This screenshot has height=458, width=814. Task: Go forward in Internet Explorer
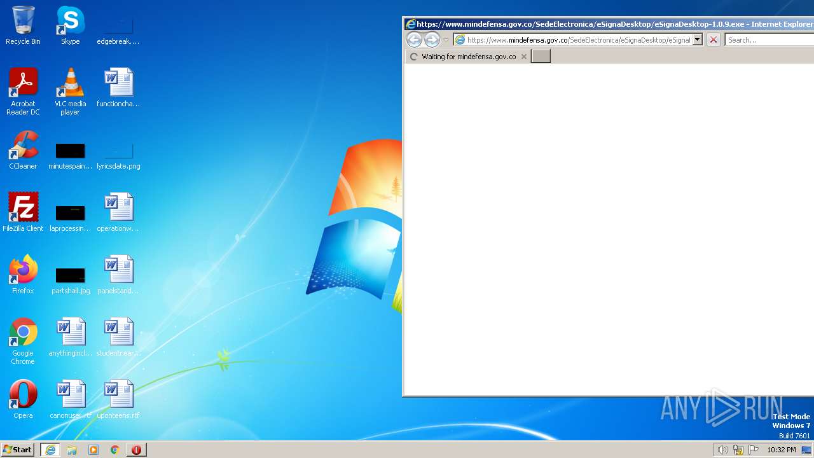click(x=432, y=39)
